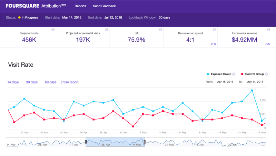276x156 pixels.
Task: Select the 30 days range
Action: [32, 82]
